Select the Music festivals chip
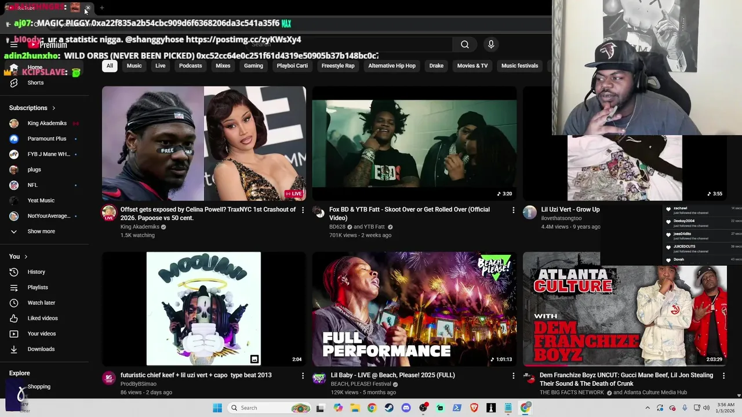This screenshot has width=742, height=417. 520,65
